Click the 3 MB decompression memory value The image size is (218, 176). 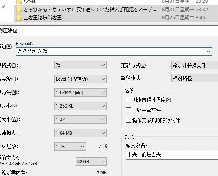(102, 173)
